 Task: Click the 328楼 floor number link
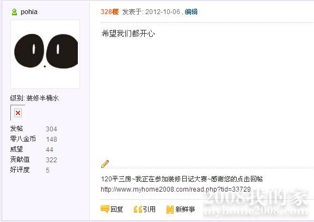[109, 12]
